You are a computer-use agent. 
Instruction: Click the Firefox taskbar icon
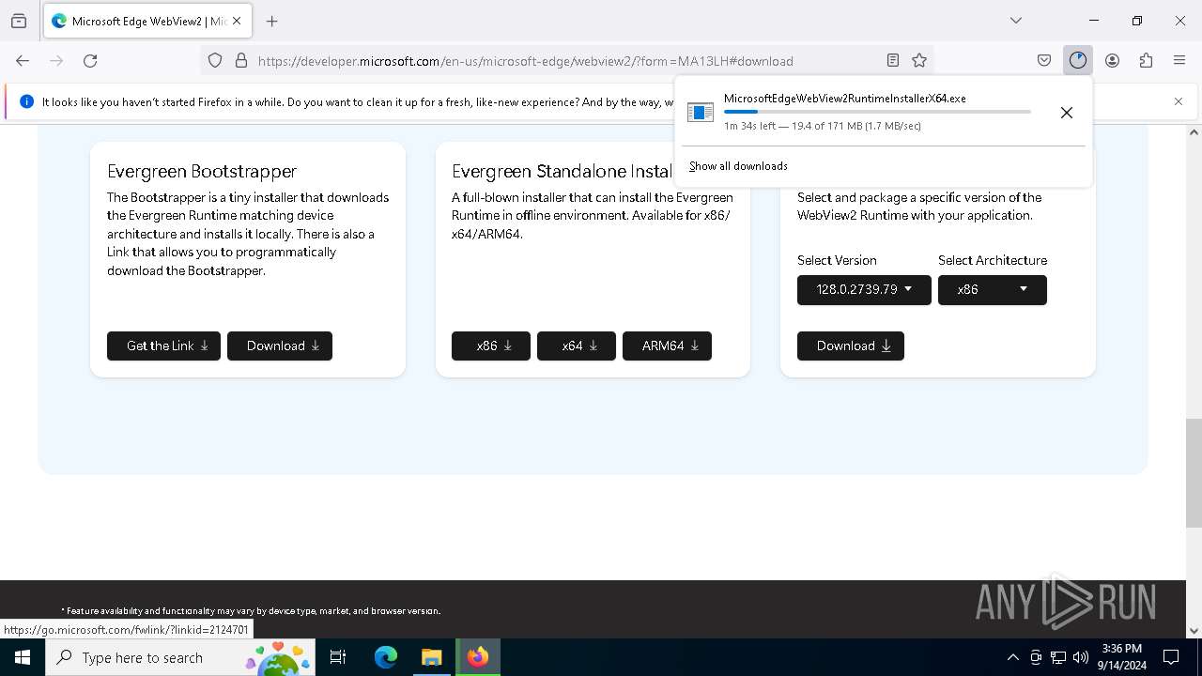(x=478, y=657)
